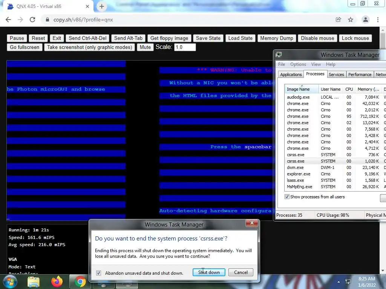The width and height of the screenshot is (386, 289).
Task: Confirm Shut down in dialog
Action: (x=209, y=272)
